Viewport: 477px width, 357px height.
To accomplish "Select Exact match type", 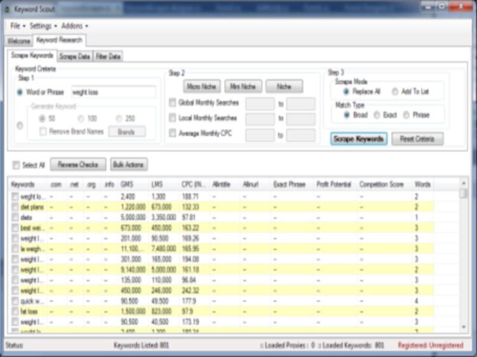I will [377, 115].
